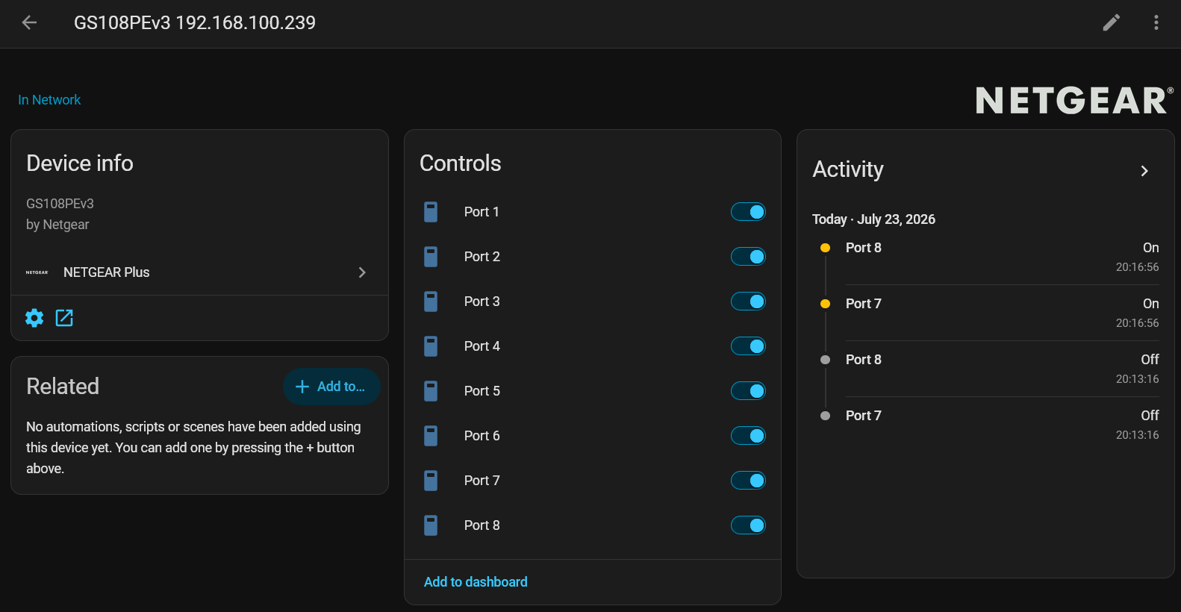Edit device name with pencil icon
Screen dimensions: 1181x612
tap(1112, 22)
